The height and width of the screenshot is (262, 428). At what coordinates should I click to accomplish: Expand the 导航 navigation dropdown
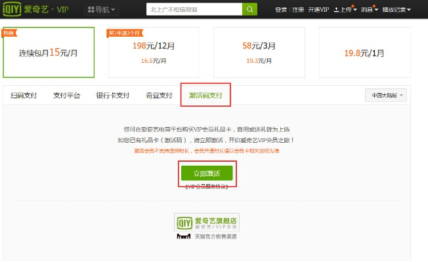coord(101,10)
